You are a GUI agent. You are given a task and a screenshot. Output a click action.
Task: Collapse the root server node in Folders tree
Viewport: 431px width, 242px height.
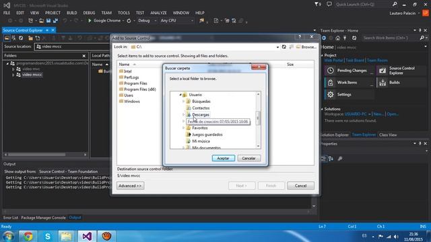pyautogui.click(x=7, y=63)
